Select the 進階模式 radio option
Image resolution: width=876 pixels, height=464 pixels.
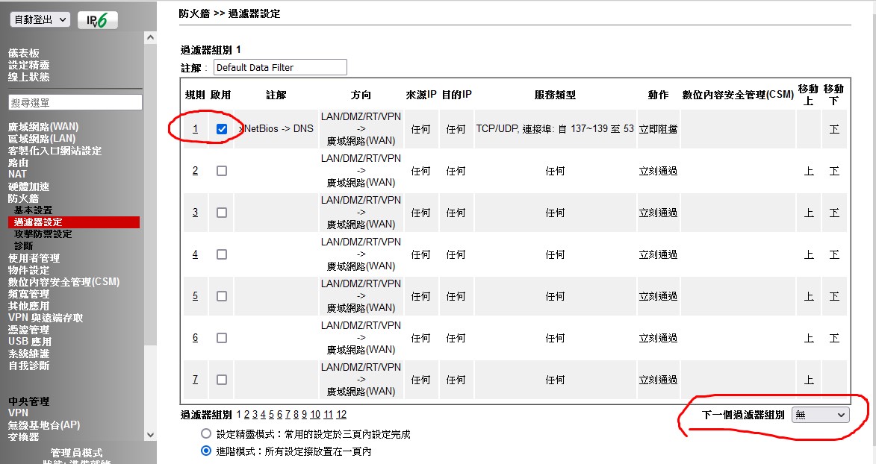(206, 451)
